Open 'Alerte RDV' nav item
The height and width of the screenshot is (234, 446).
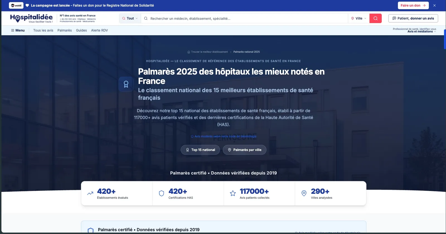tap(100, 30)
